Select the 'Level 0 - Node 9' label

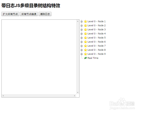(96, 54)
